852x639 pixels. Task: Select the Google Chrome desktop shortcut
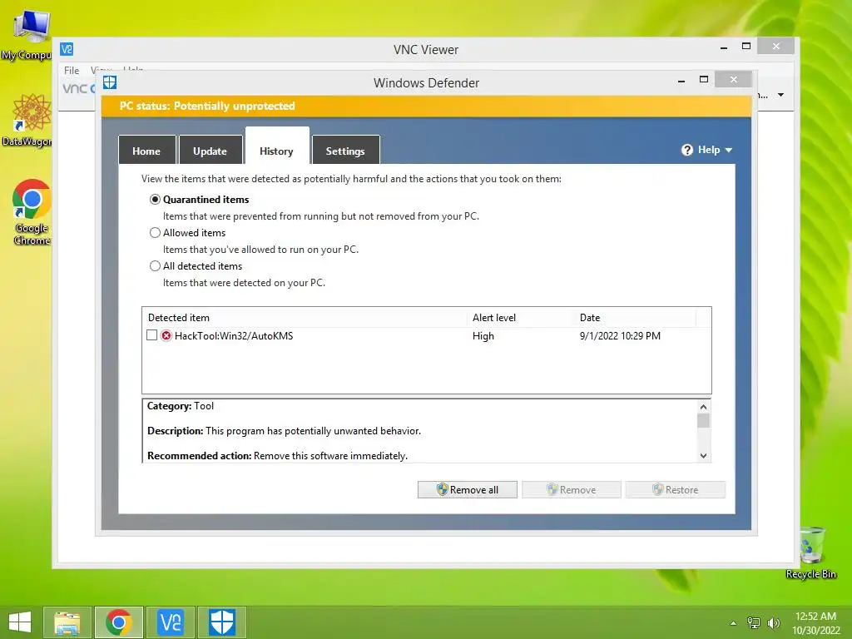coord(32,212)
